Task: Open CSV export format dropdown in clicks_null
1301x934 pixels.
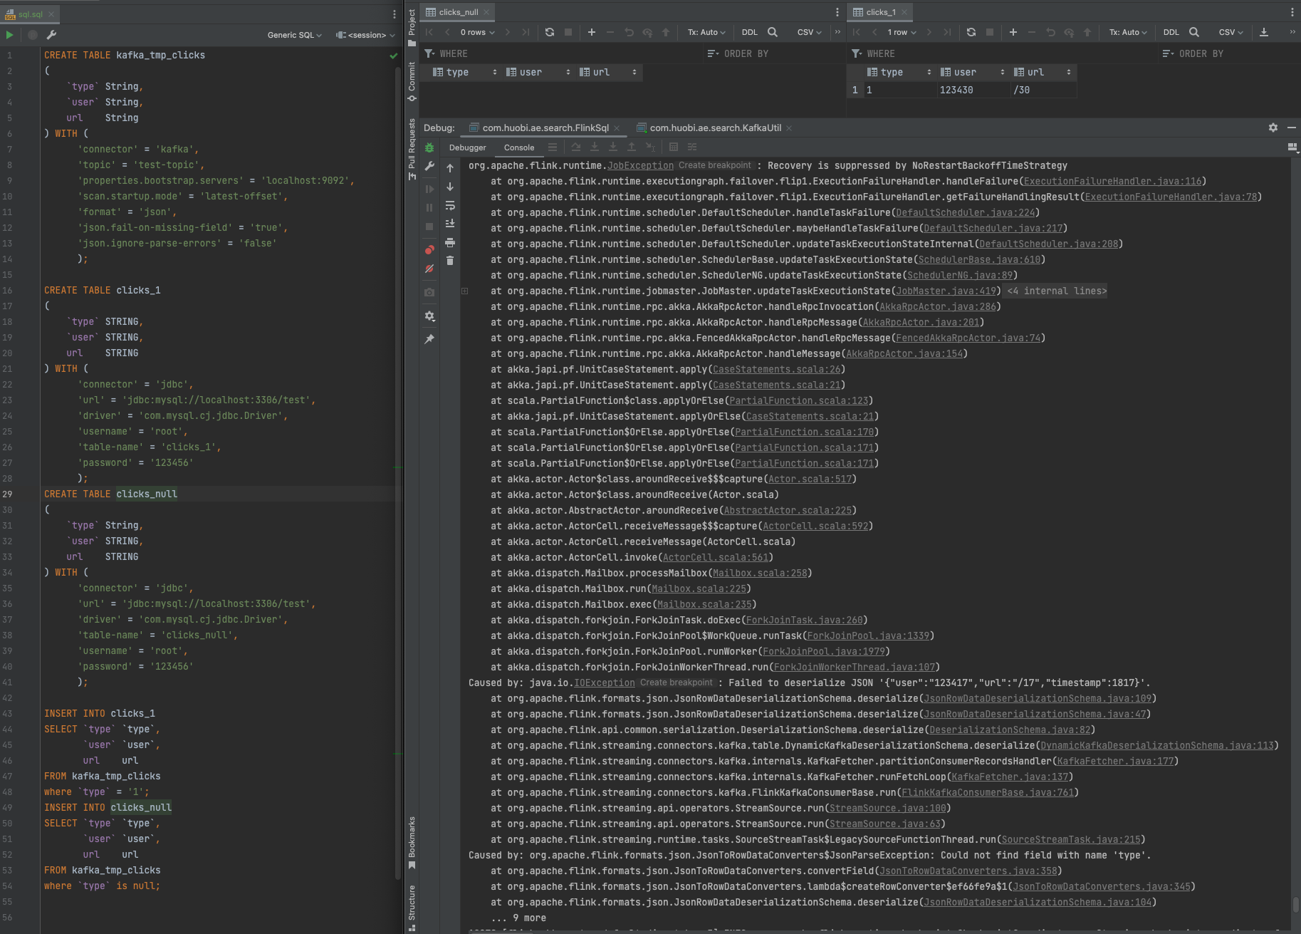Action: (x=810, y=32)
